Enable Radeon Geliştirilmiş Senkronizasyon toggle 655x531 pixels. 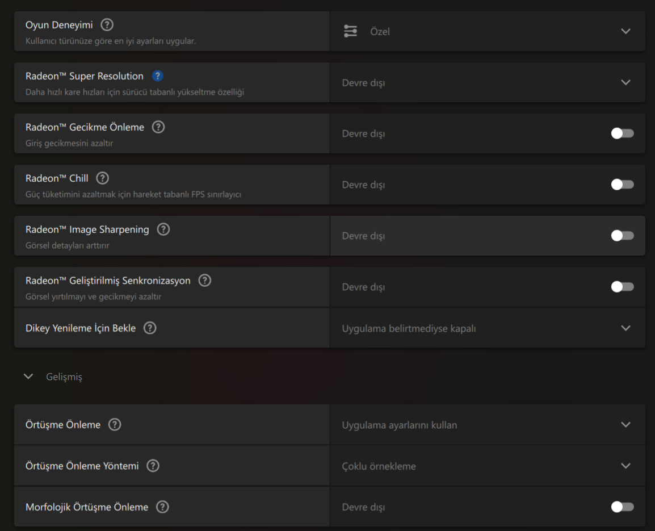pos(623,287)
